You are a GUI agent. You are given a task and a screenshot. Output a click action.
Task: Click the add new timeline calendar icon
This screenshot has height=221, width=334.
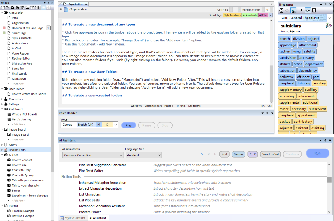click(32, 7)
